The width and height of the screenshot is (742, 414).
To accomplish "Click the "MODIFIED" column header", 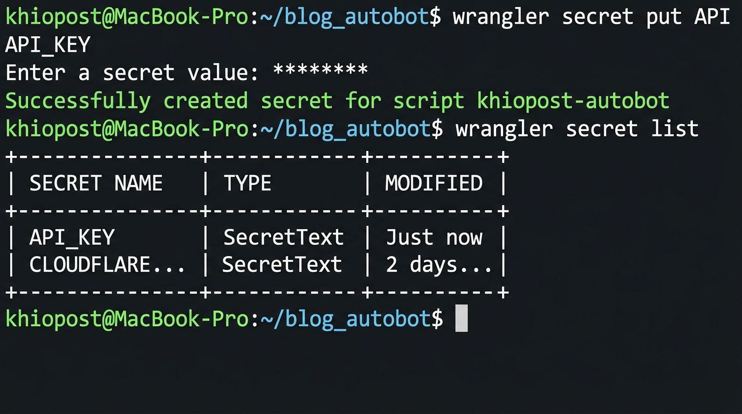I will point(434,184).
